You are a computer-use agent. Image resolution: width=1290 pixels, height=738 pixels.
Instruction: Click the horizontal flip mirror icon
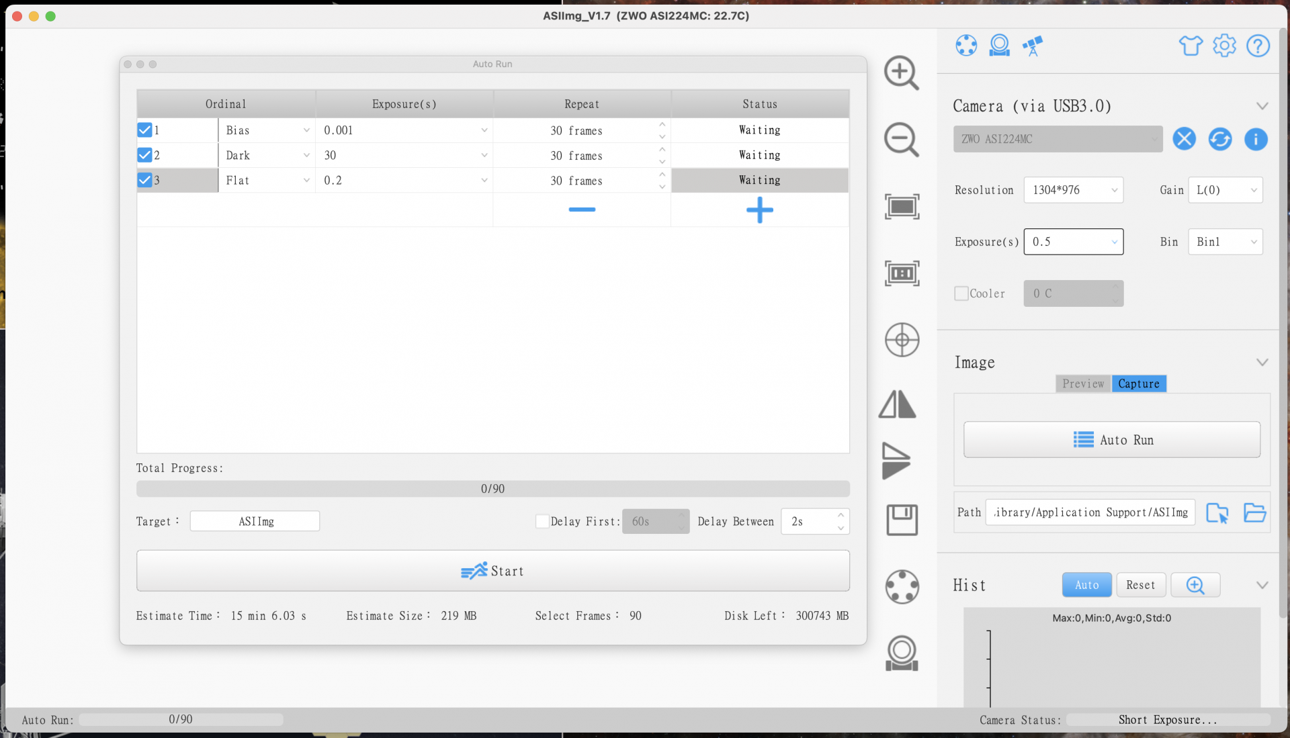point(898,404)
